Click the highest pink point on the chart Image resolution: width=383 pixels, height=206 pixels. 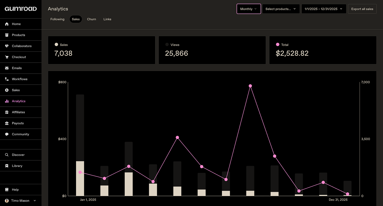[x=250, y=86]
